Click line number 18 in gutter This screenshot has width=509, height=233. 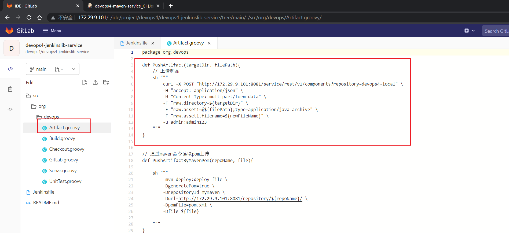(x=131, y=161)
